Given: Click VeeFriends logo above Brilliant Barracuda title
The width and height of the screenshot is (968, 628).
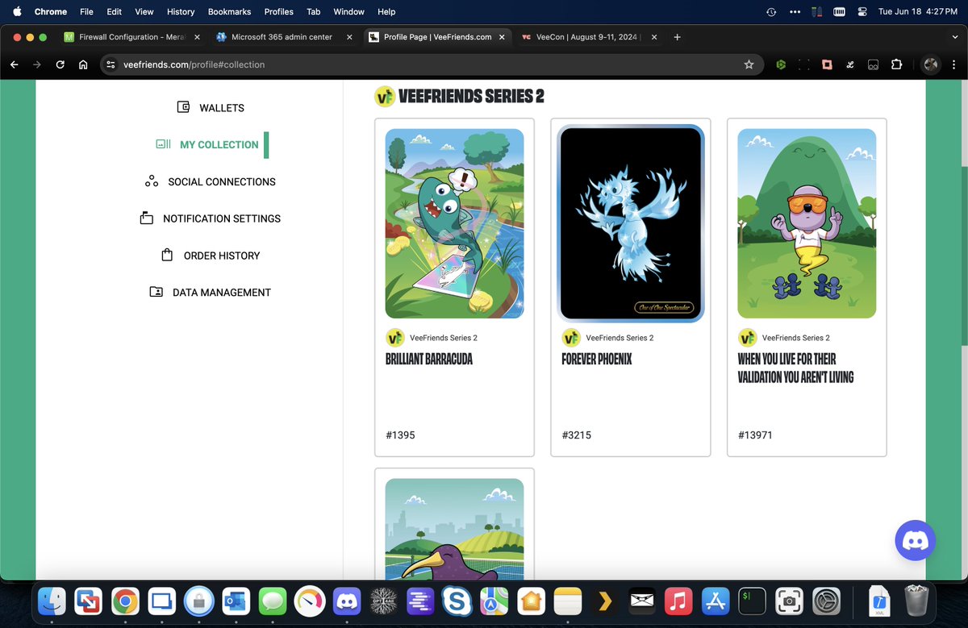Looking at the screenshot, I should [x=394, y=338].
